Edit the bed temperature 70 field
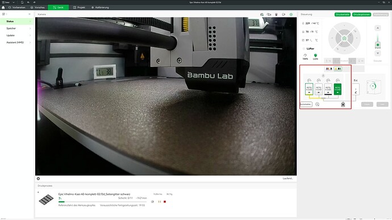The image size is (392, 220). (x=310, y=32)
